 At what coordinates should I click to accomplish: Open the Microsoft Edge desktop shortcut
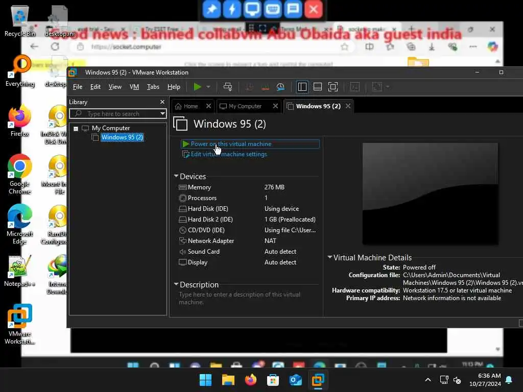(x=20, y=225)
